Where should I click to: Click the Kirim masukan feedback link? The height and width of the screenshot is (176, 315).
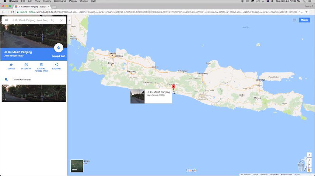click(287, 175)
